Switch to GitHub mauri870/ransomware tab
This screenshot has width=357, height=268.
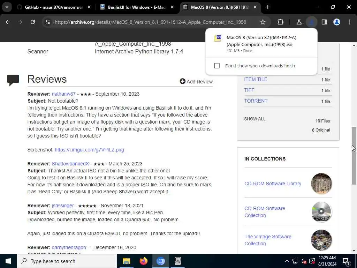click(x=54, y=7)
